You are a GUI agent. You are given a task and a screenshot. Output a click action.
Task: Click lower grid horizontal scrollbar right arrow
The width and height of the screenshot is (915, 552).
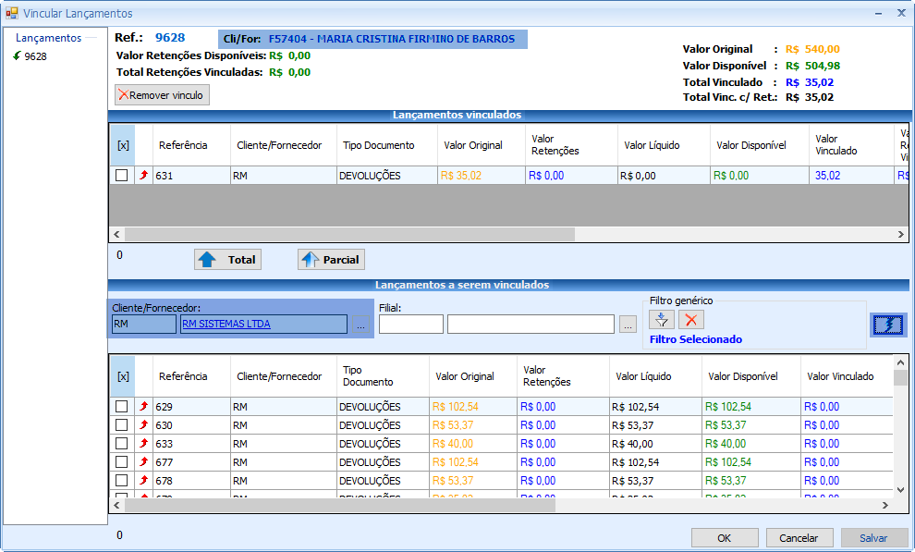point(885,505)
